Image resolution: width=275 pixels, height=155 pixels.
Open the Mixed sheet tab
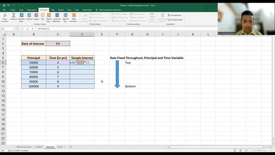[x=60, y=147]
